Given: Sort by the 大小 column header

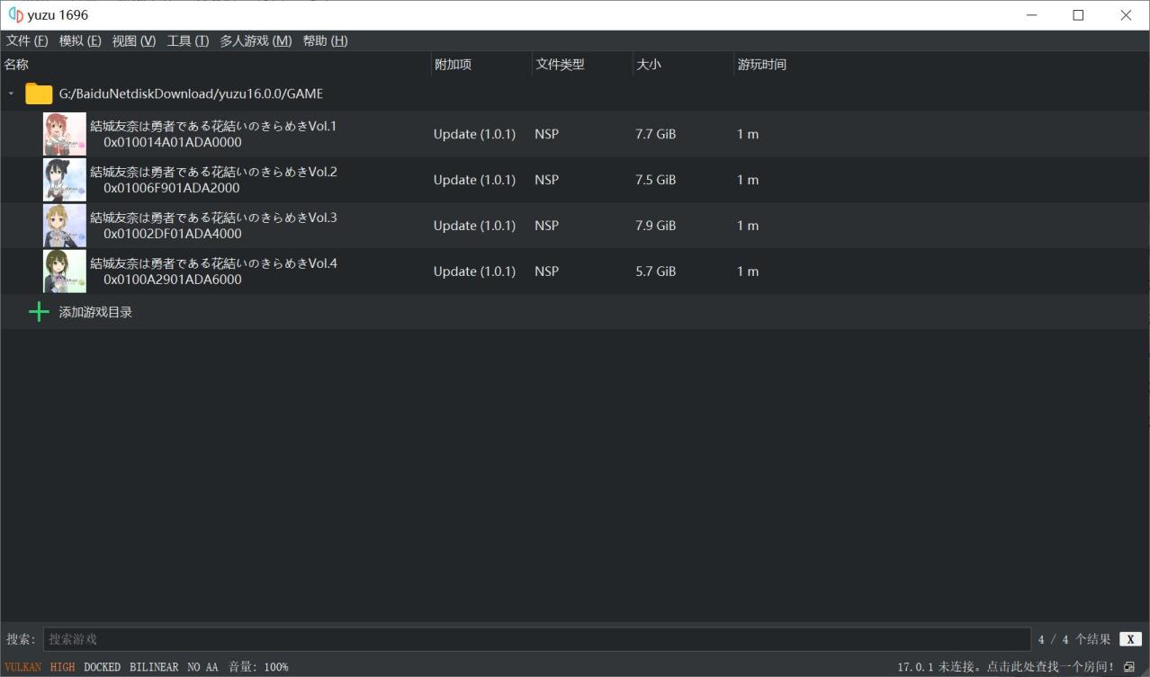Looking at the screenshot, I should (683, 65).
